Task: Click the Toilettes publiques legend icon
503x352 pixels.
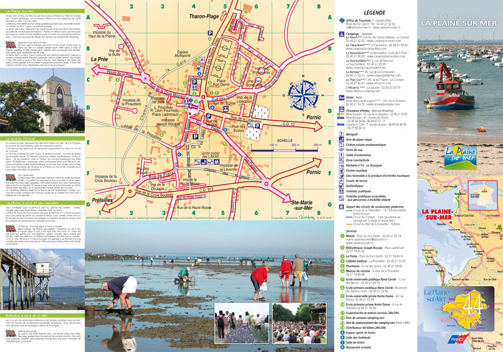Action: click(341, 191)
